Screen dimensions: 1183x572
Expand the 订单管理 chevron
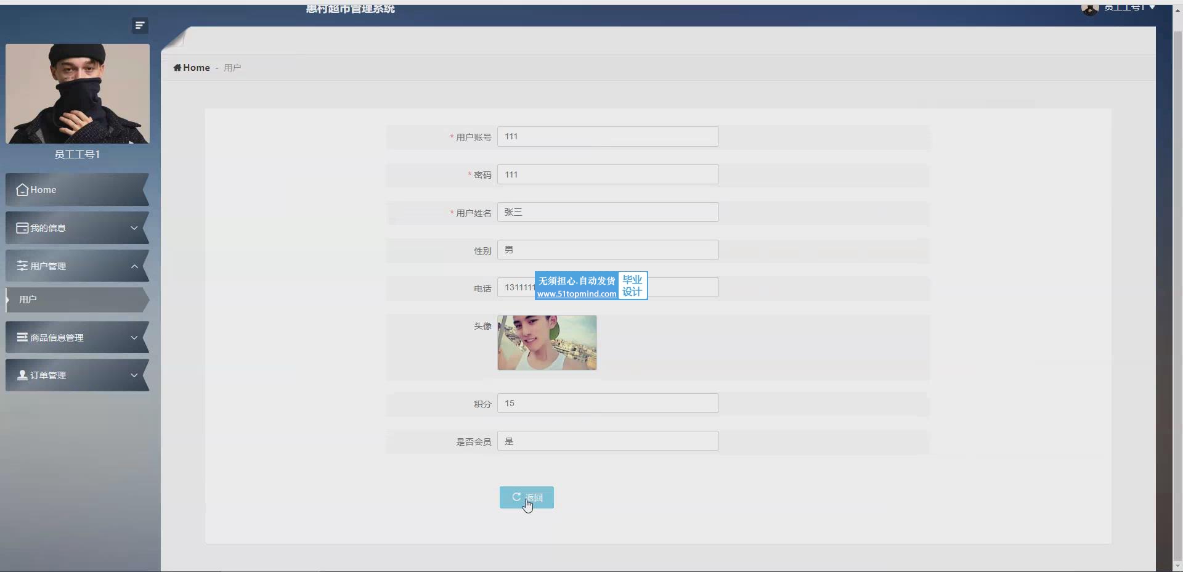click(134, 375)
